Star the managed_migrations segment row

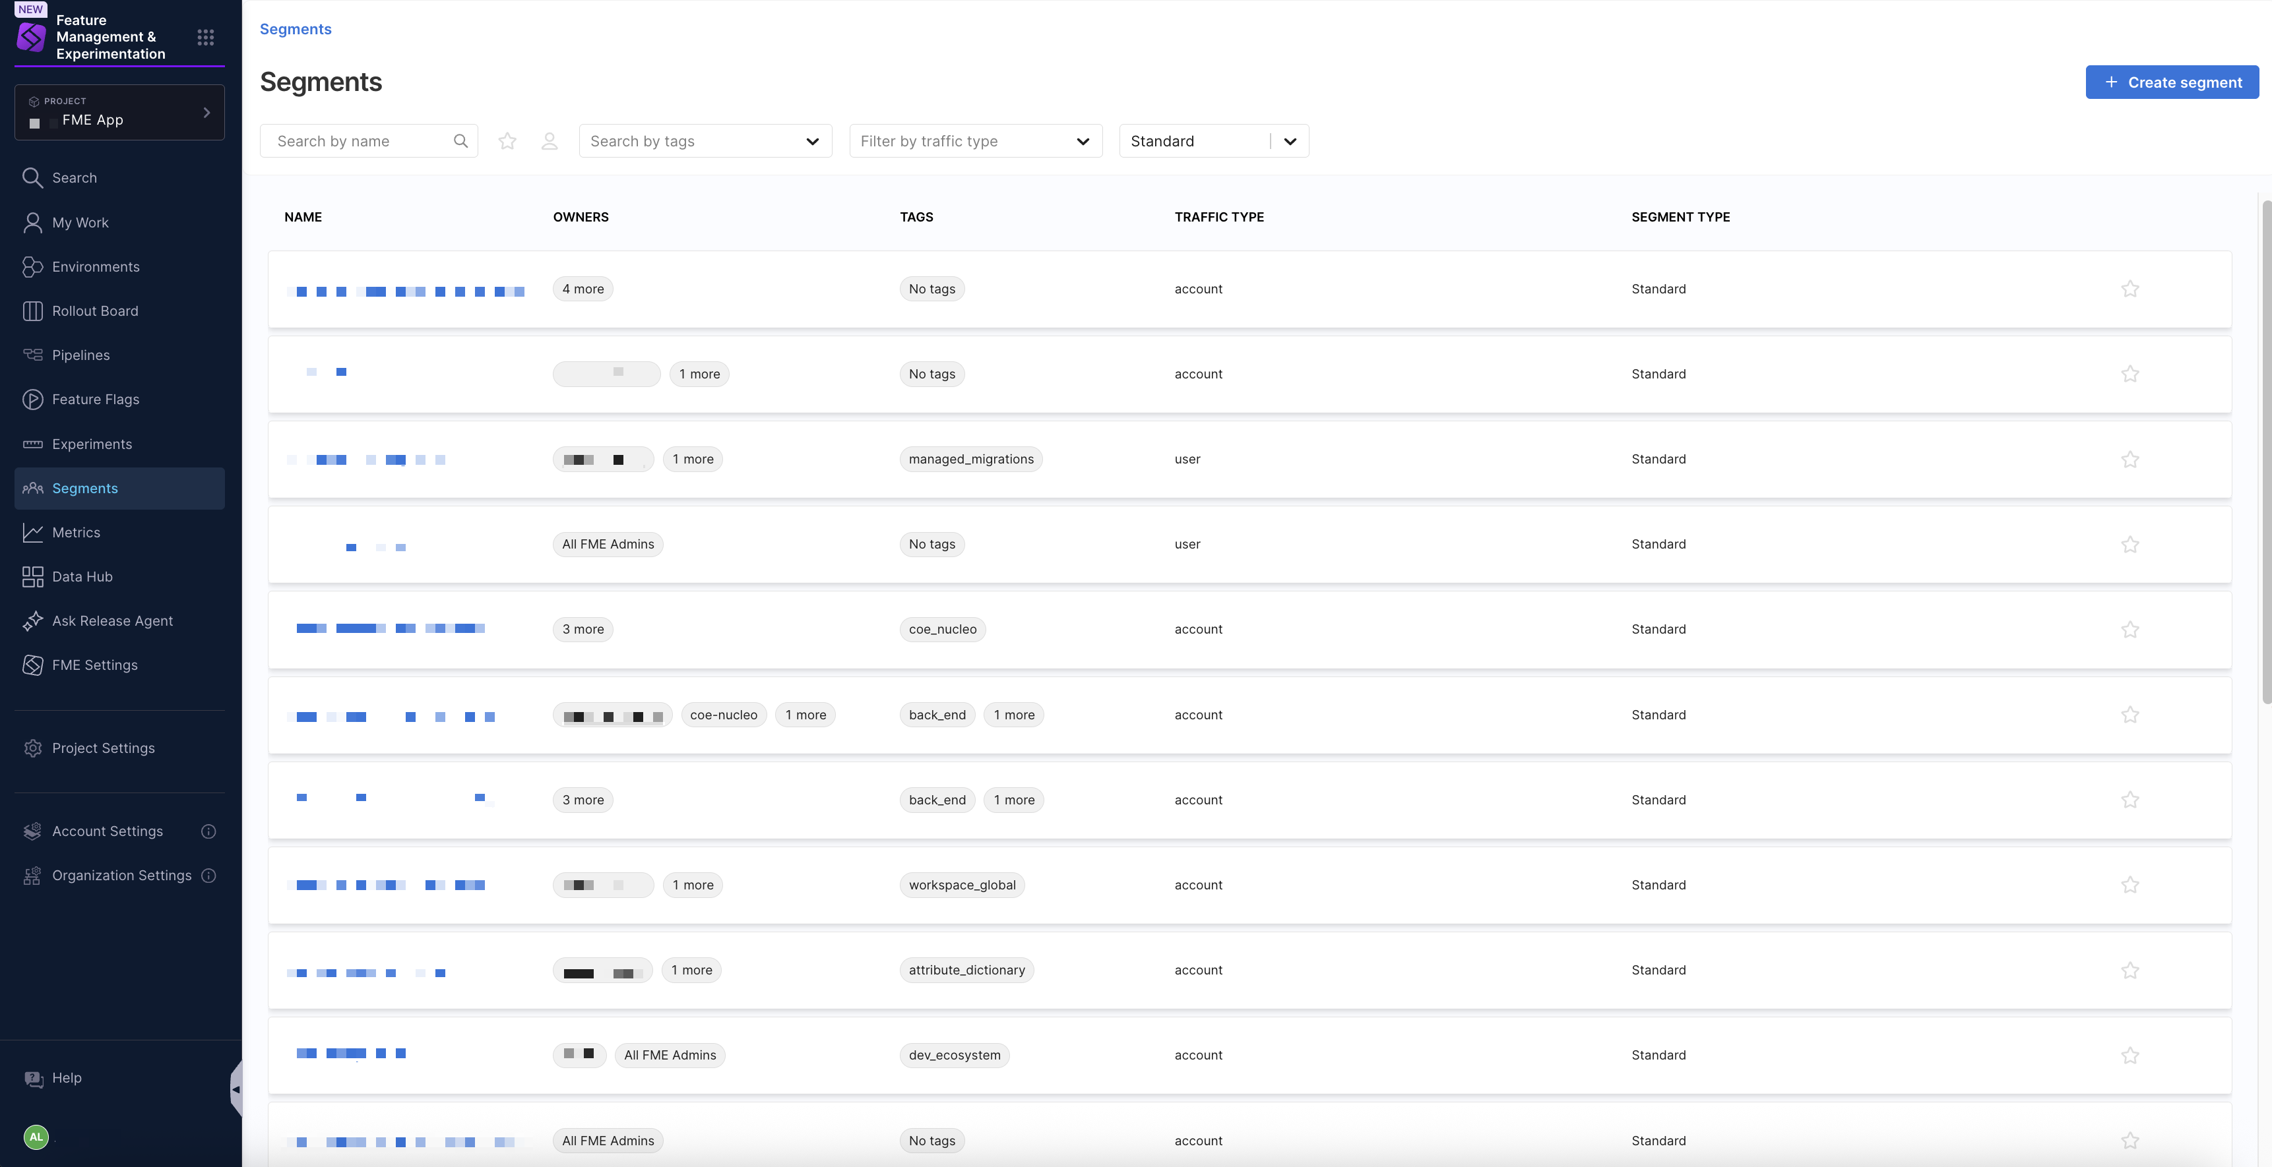click(x=2130, y=460)
